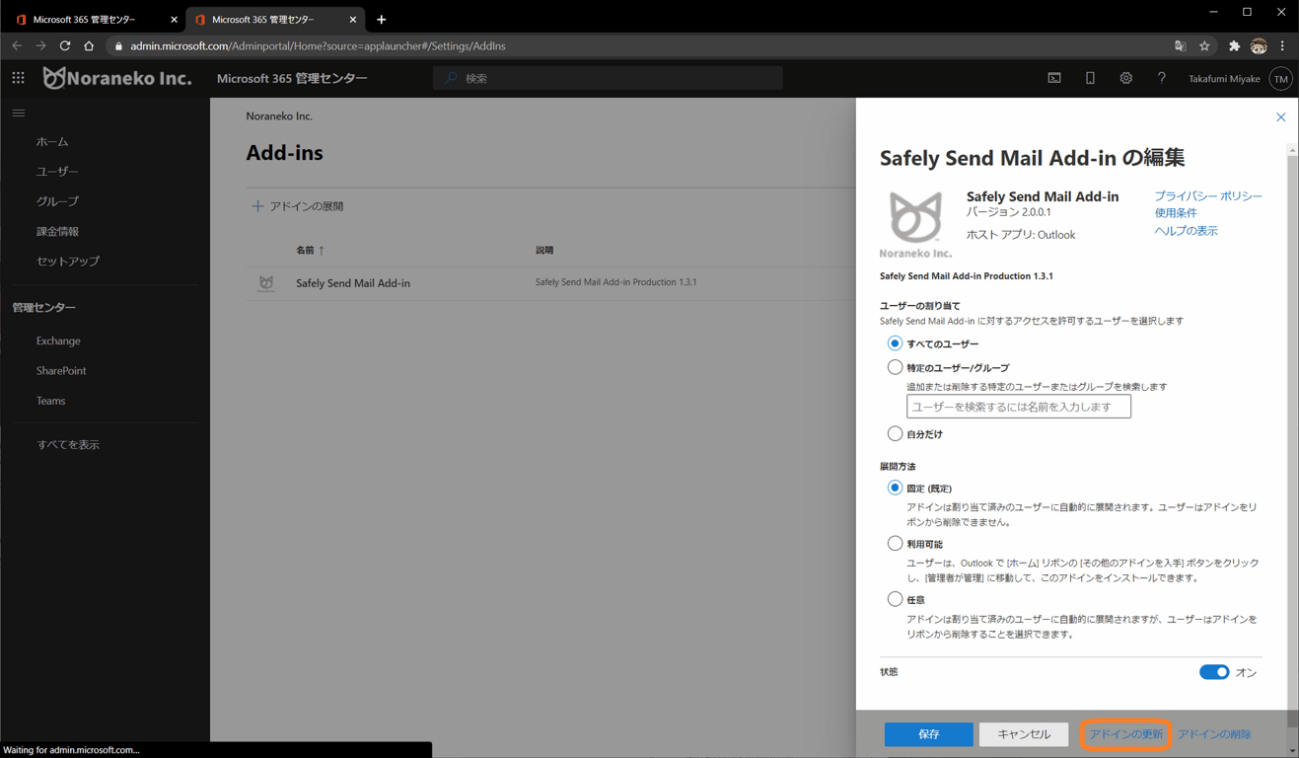Click the Microsoft 365 管理センター header title
This screenshot has height=758, width=1299.
[292, 78]
